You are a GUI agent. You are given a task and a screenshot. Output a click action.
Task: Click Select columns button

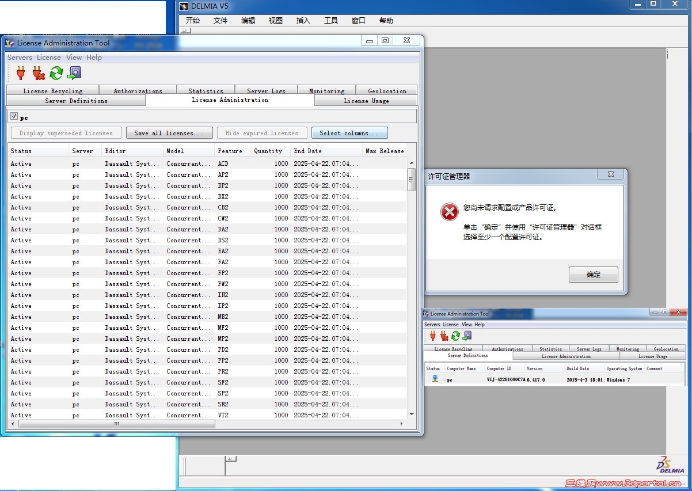point(349,133)
